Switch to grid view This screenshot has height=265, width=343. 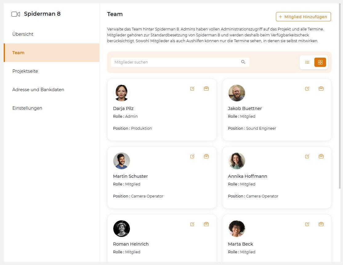[x=320, y=62]
